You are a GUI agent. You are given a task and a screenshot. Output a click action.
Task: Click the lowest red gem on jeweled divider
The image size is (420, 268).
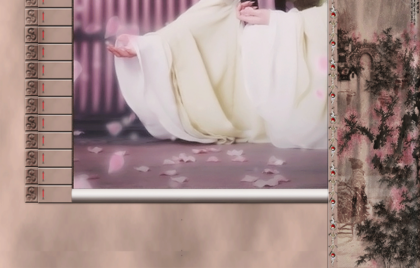[x=333, y=255]
